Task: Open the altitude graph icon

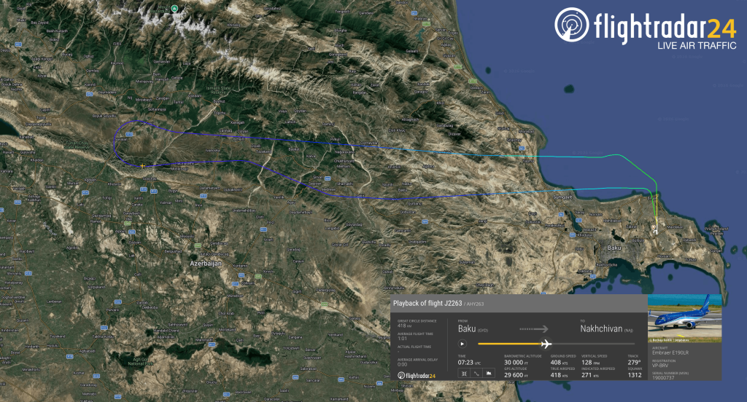Action: click(489, 374)
